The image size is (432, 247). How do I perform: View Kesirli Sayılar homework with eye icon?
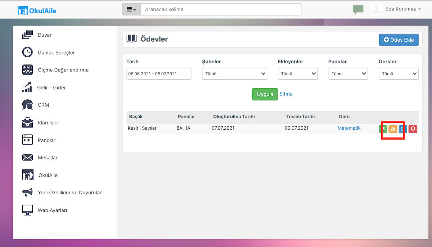point(383,129)
